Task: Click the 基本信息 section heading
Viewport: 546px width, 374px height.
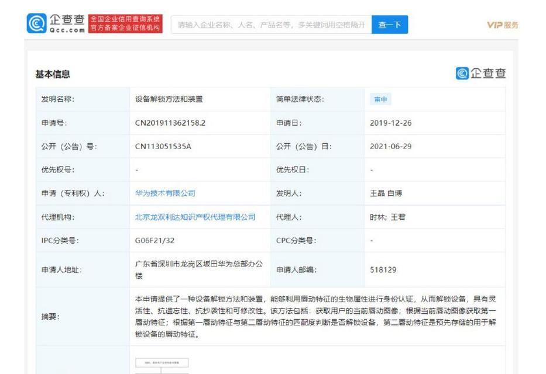Action: tap(53, 74)
